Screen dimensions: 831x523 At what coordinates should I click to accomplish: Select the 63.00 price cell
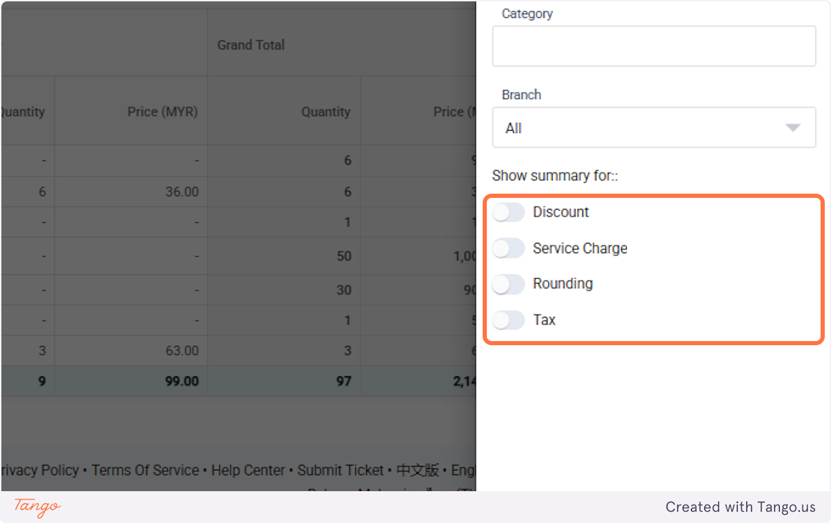pos(131,351)
